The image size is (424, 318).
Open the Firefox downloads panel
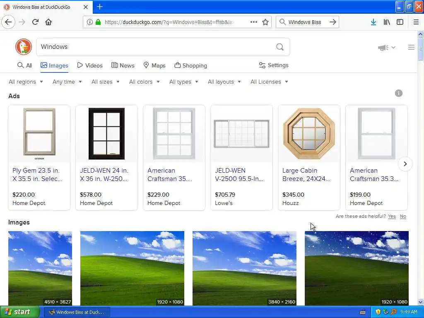click(x=373, y=22)
